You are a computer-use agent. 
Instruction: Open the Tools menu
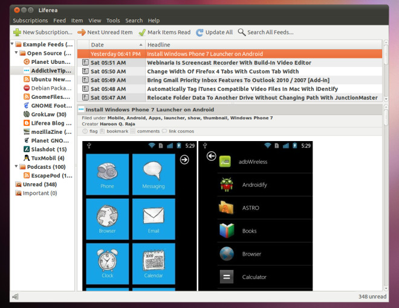pos(113,20)
